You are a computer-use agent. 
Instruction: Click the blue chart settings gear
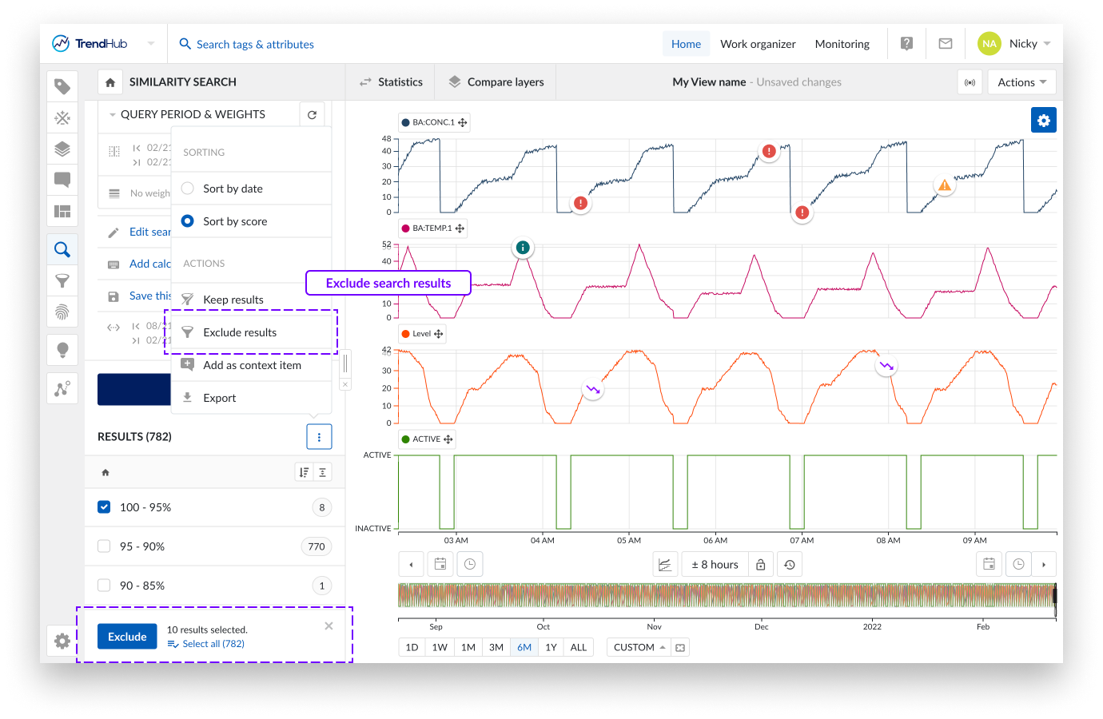coord(1043,121)
